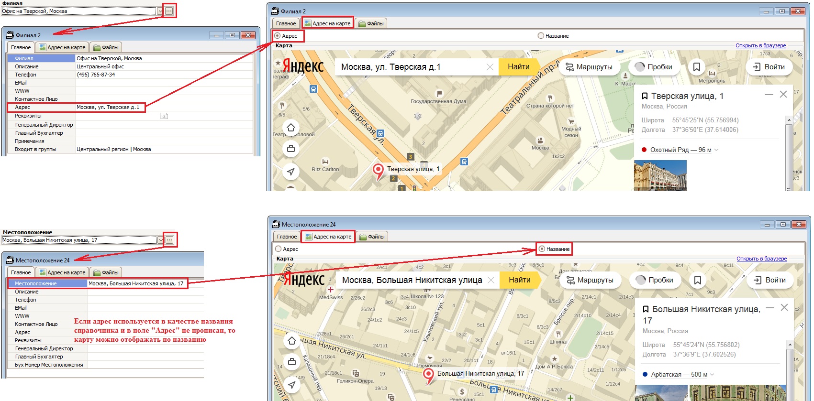The image size is (814, 401).
Task: Click red pin marker at Большая Никитская улица, 17
Action: [428, 376]
